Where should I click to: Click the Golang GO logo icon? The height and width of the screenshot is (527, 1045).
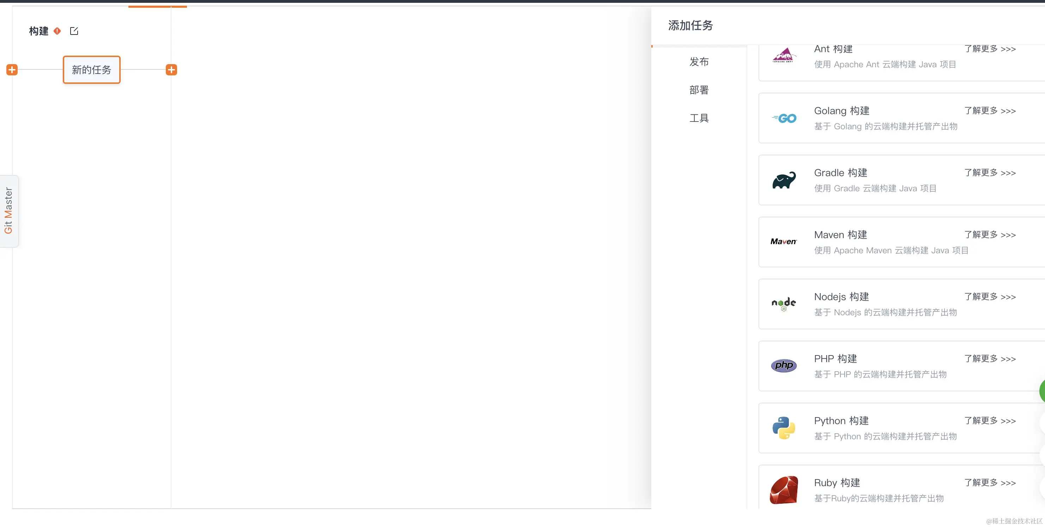click(x=784, y=118)
